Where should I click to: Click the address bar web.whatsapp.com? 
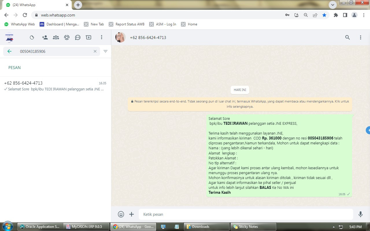point(58,15)
